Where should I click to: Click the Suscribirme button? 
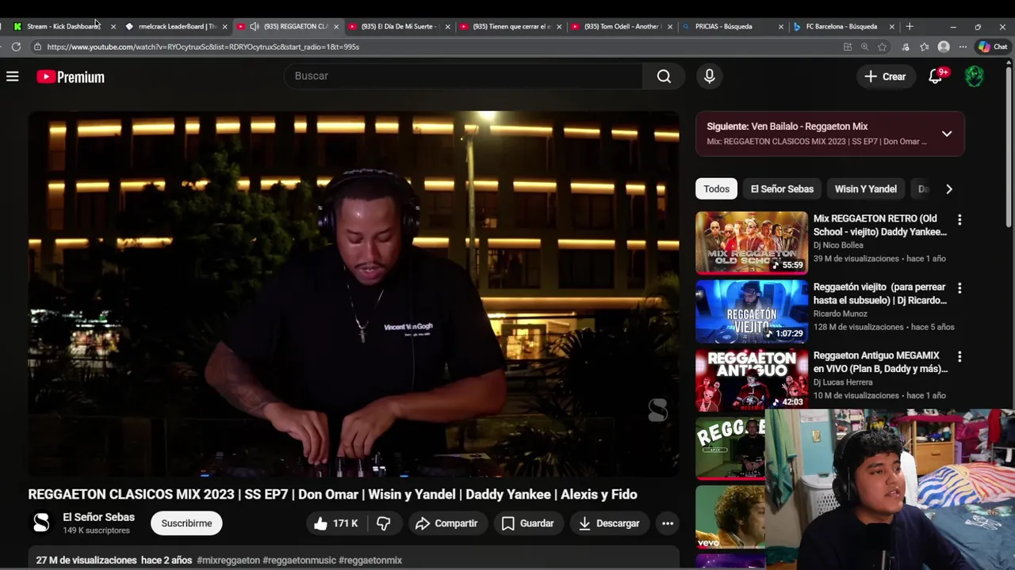click(186, 523)
